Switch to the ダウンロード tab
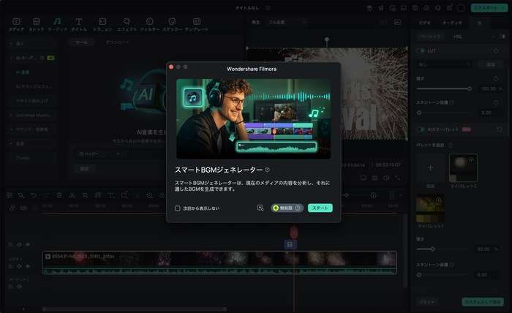The image size is (512, 313). pos(118,42)
